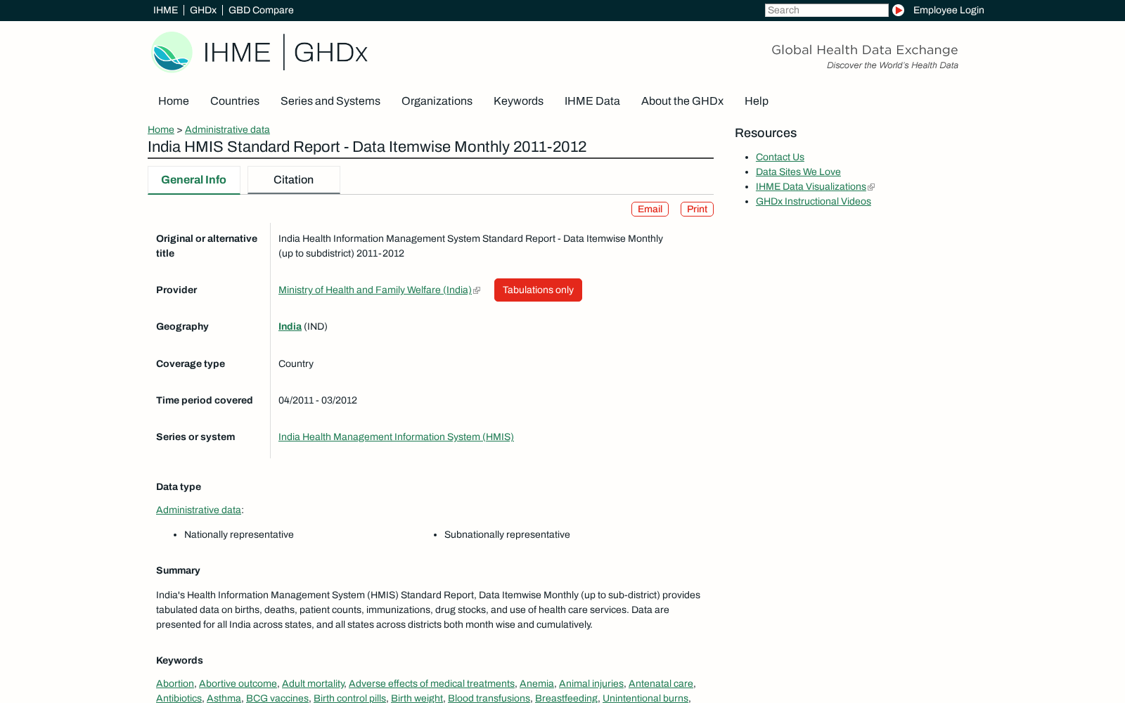
Task: Open the Contact Us resource link
Action: point(780,157)
